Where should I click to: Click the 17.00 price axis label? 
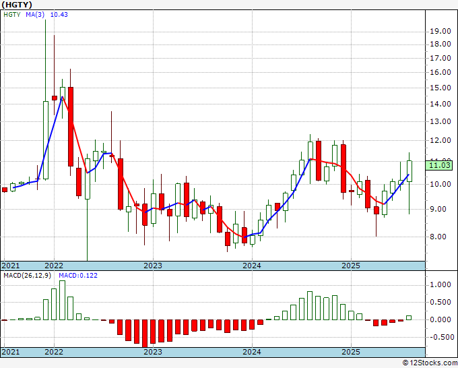pos(440,58)
